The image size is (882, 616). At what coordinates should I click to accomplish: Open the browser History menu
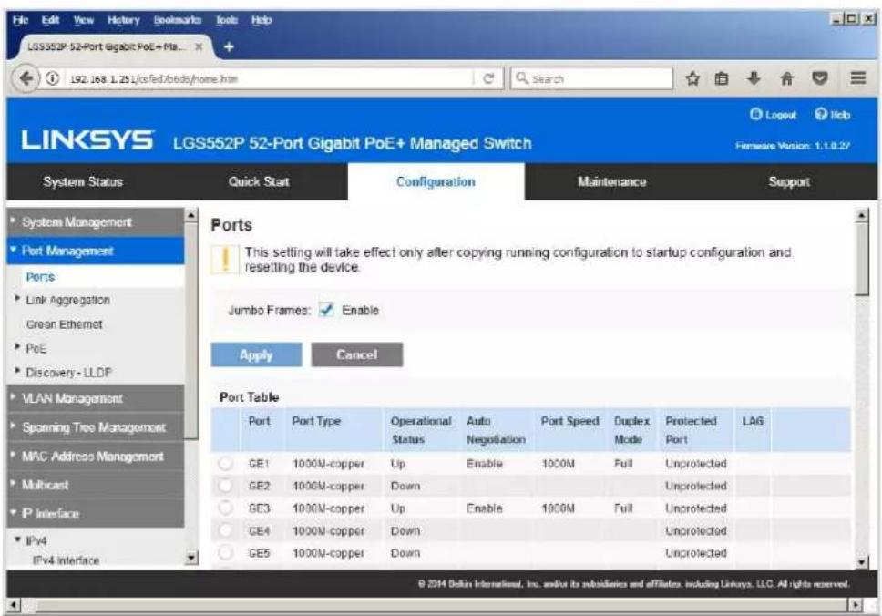pyautogui.click(x=123, y=20)
